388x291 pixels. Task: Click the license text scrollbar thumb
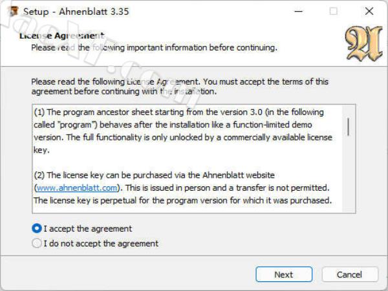[x=348, y=126]
